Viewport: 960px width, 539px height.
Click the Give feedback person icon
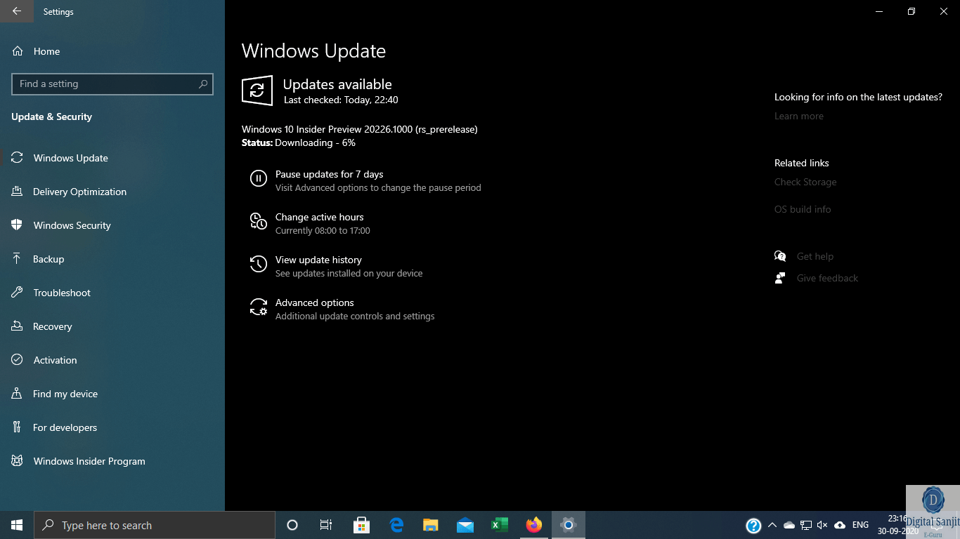[780, 278]
